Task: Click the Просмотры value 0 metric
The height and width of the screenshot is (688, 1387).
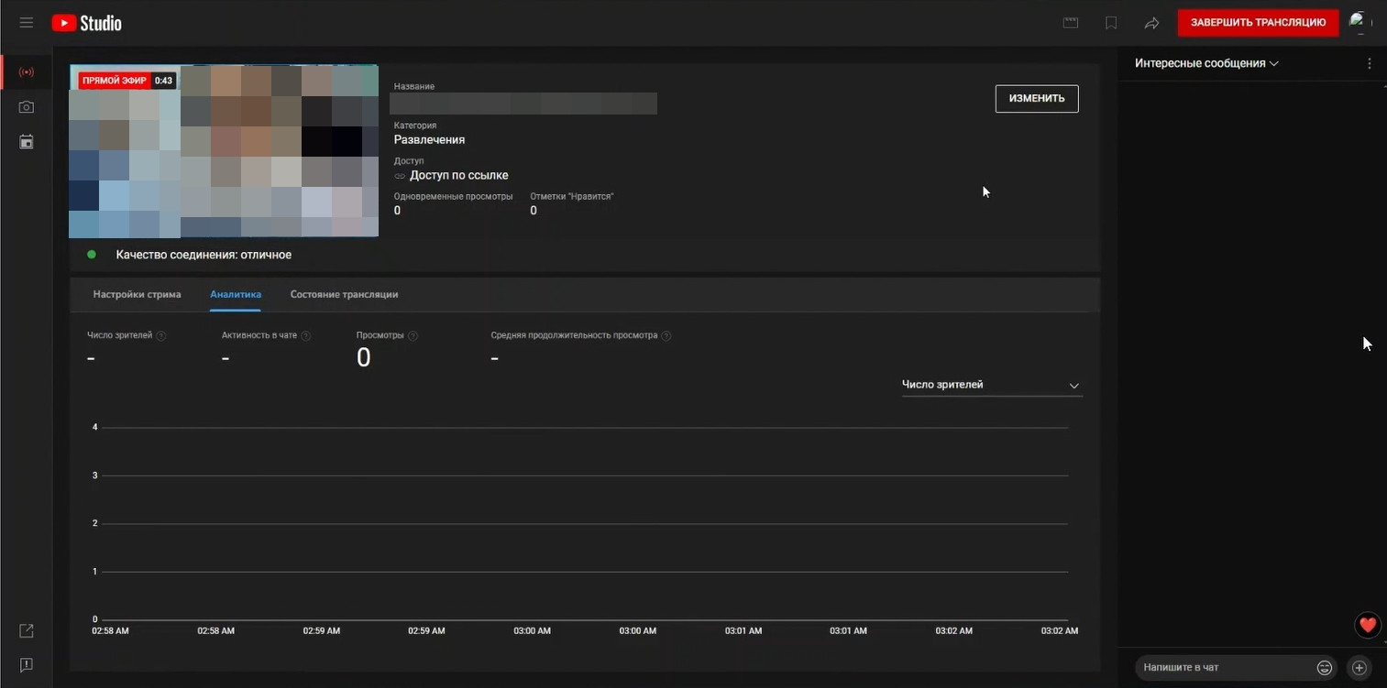Action: tap(364, 358)
